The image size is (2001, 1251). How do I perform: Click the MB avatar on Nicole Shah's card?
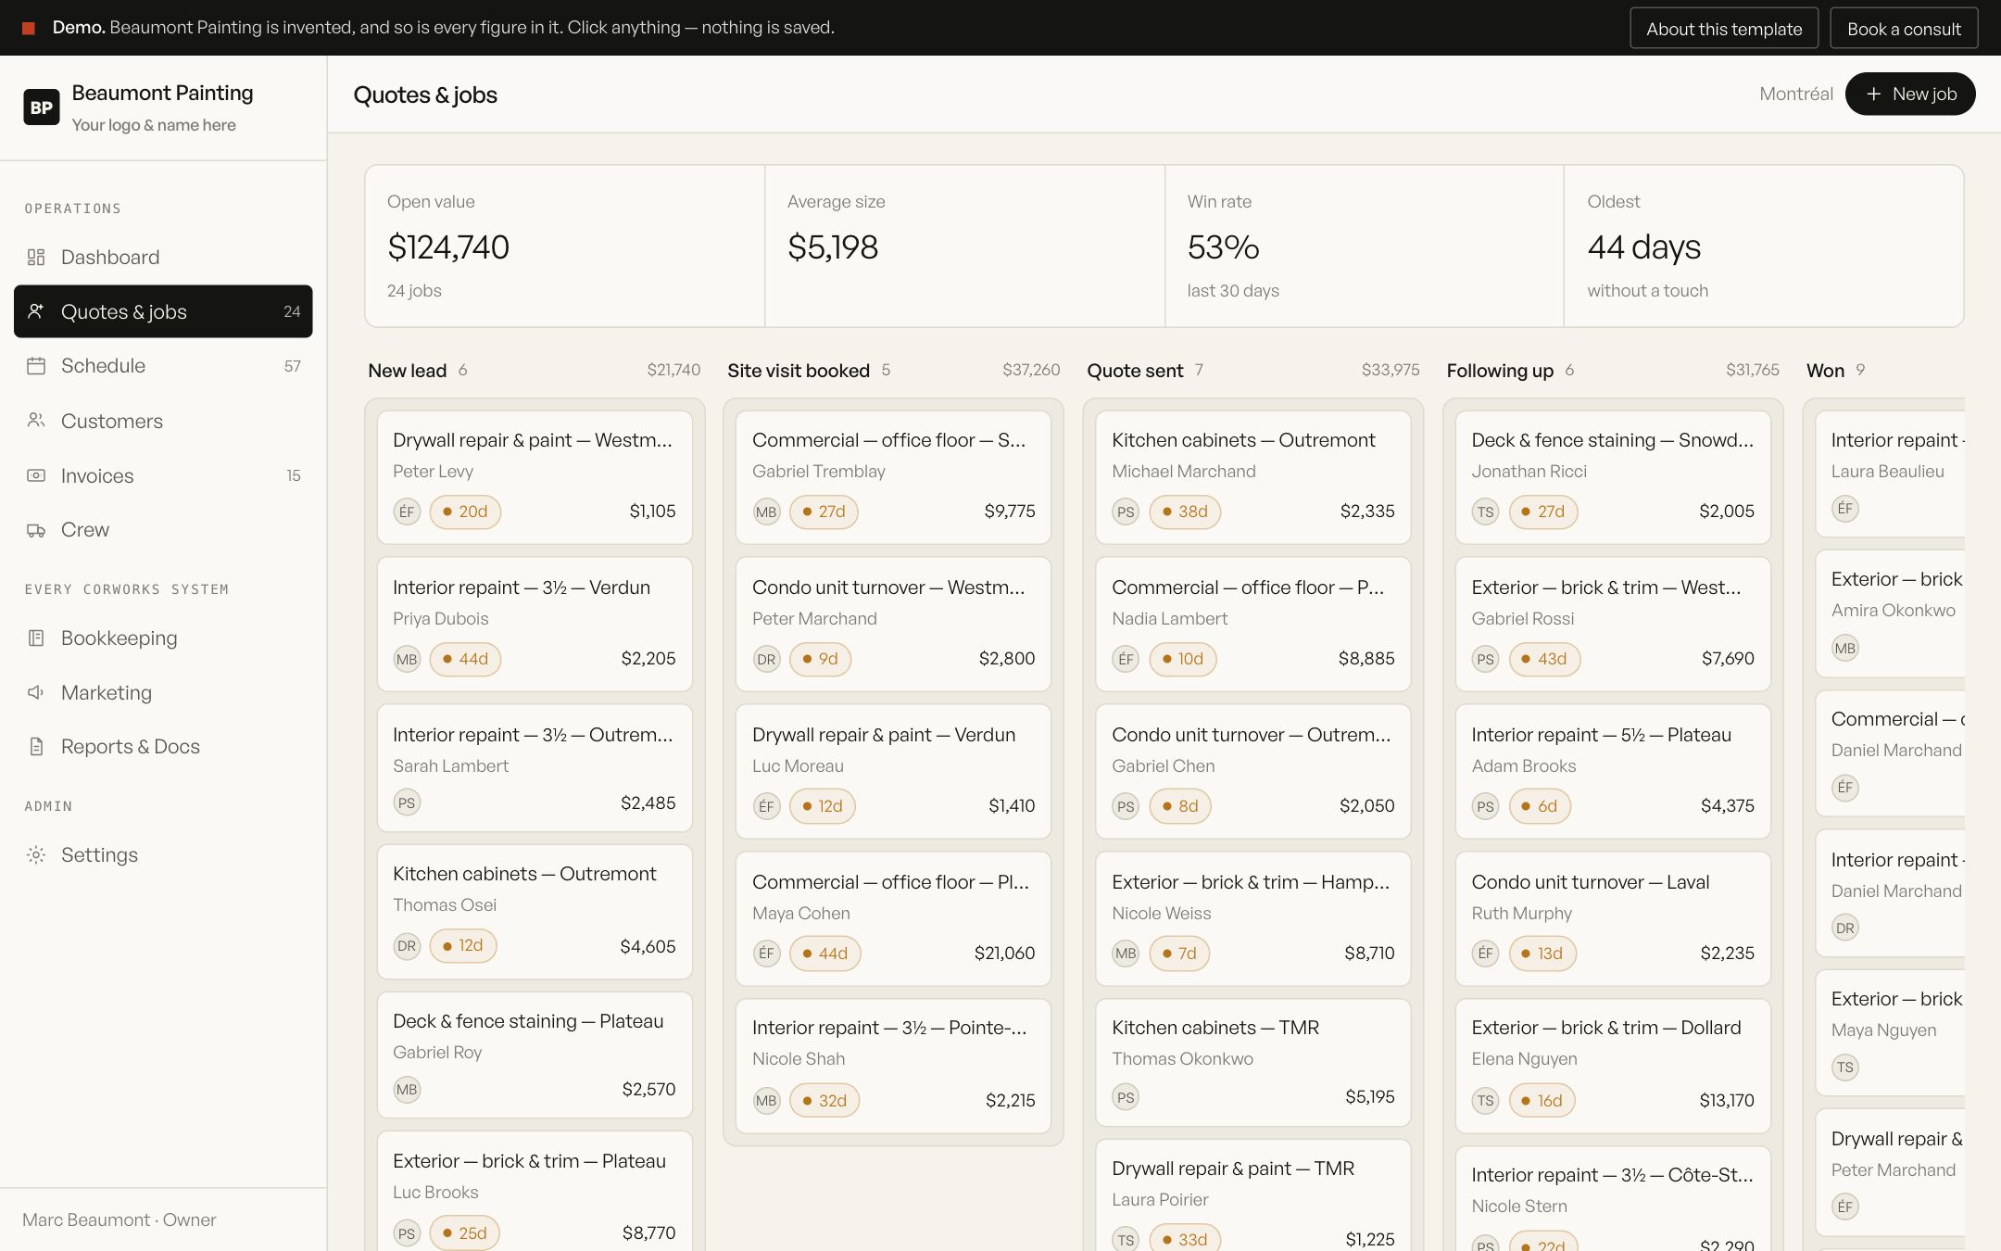[766, 1101]
